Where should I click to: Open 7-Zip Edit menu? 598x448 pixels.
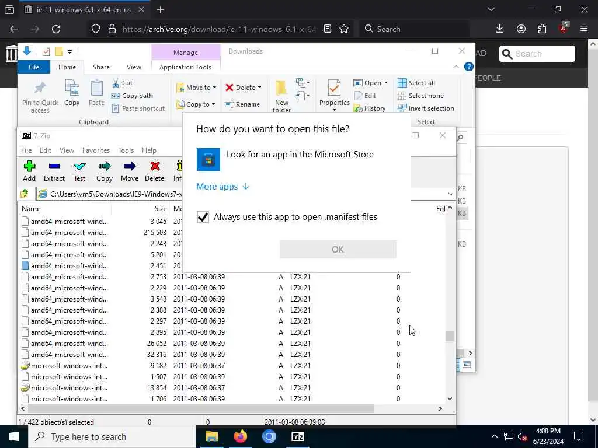tap(46, 150)
